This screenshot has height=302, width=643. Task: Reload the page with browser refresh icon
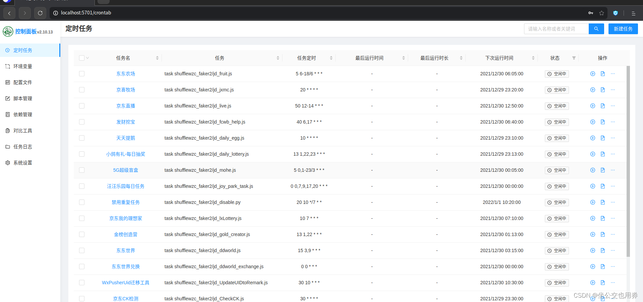pyautogui.click(x=40, y=13)
